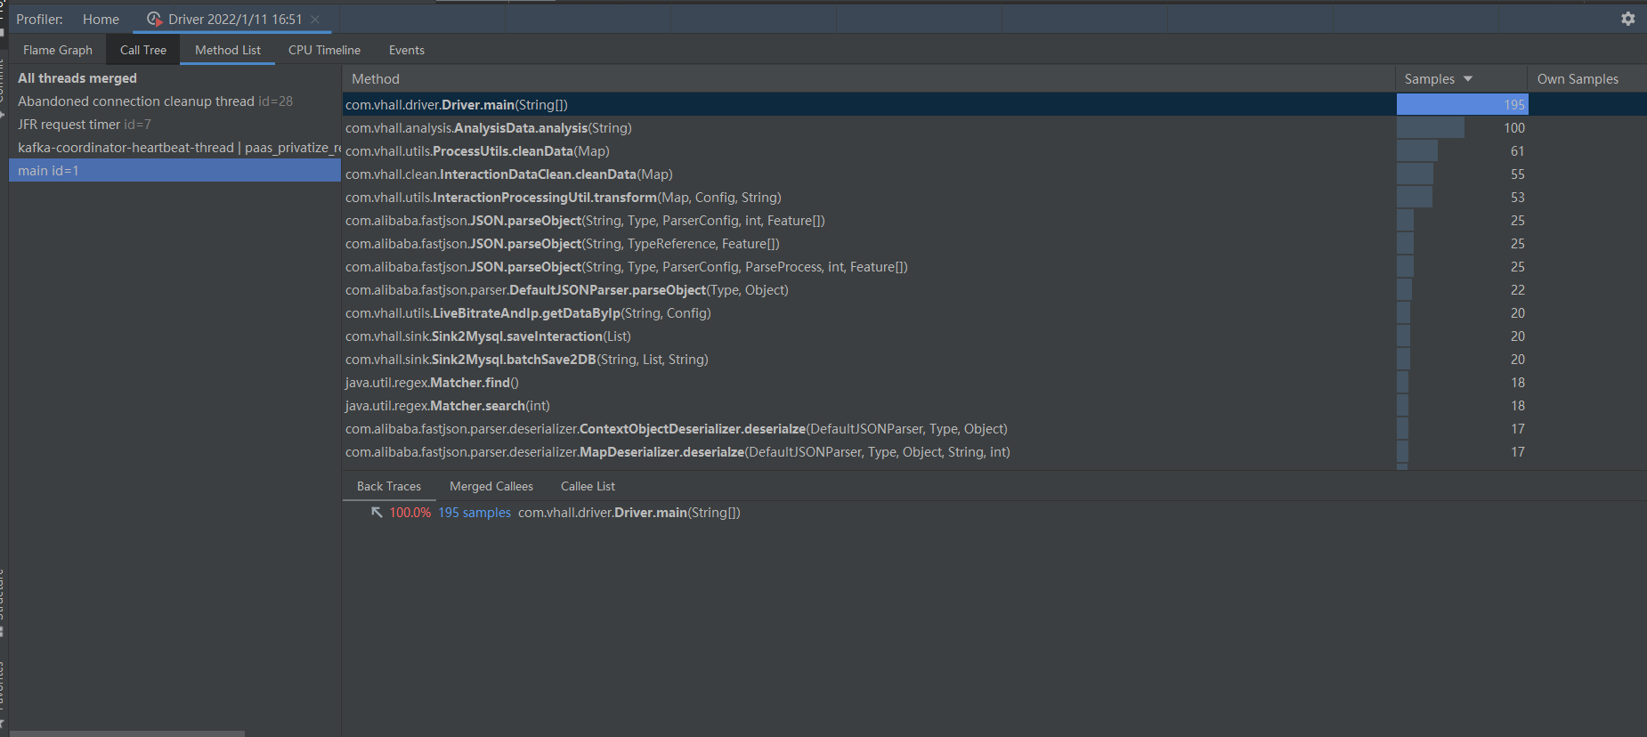Select Abandoned connection cleanup thread
Screen dimensions: 1647x737
pos(155,101)
